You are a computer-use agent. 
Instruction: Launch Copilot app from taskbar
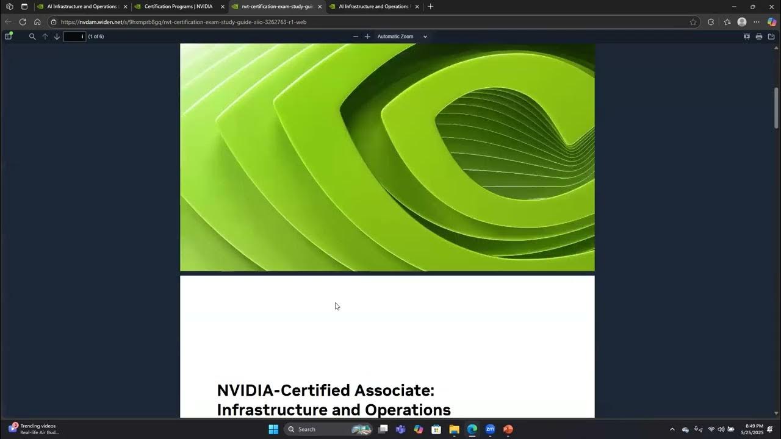pyautogui.click(x=419, y=429)
